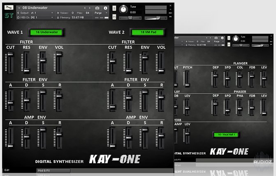Image resolution: width=276 pixels, height=176 pixels.
Task: Click Tune knob in back window
Action: (236, 39)
